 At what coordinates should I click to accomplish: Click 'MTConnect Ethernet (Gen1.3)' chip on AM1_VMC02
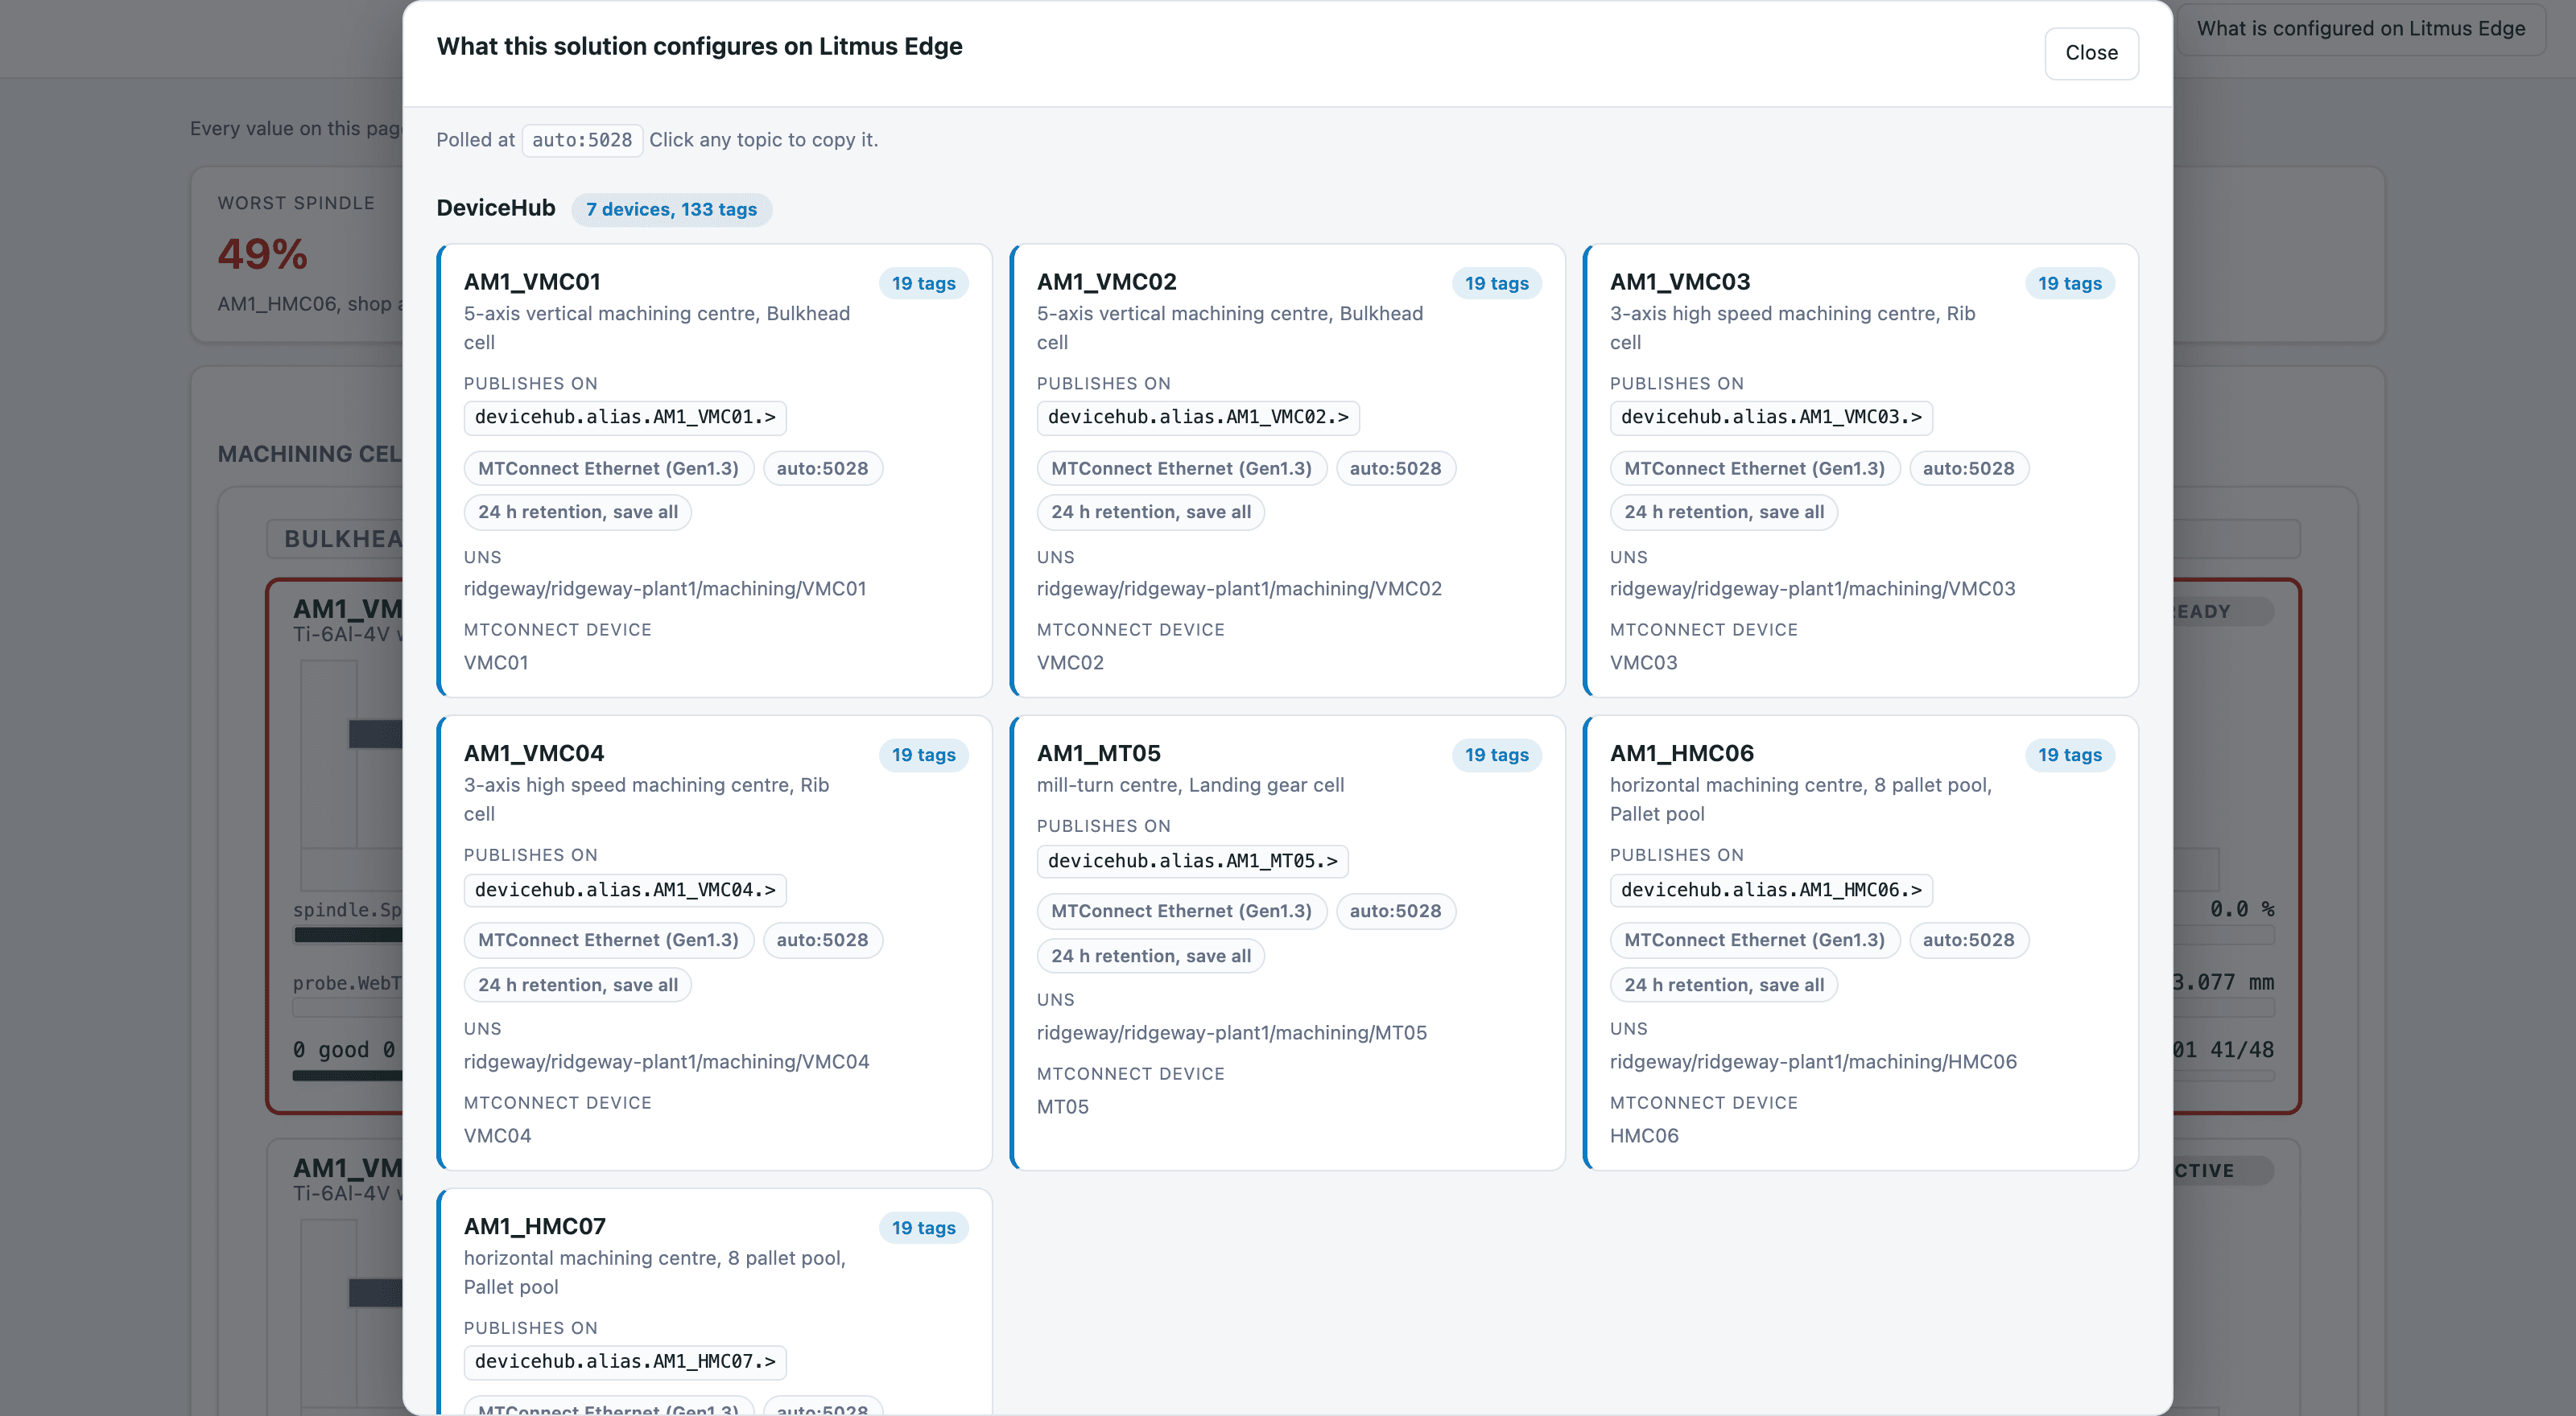[x=1181, y=469]
